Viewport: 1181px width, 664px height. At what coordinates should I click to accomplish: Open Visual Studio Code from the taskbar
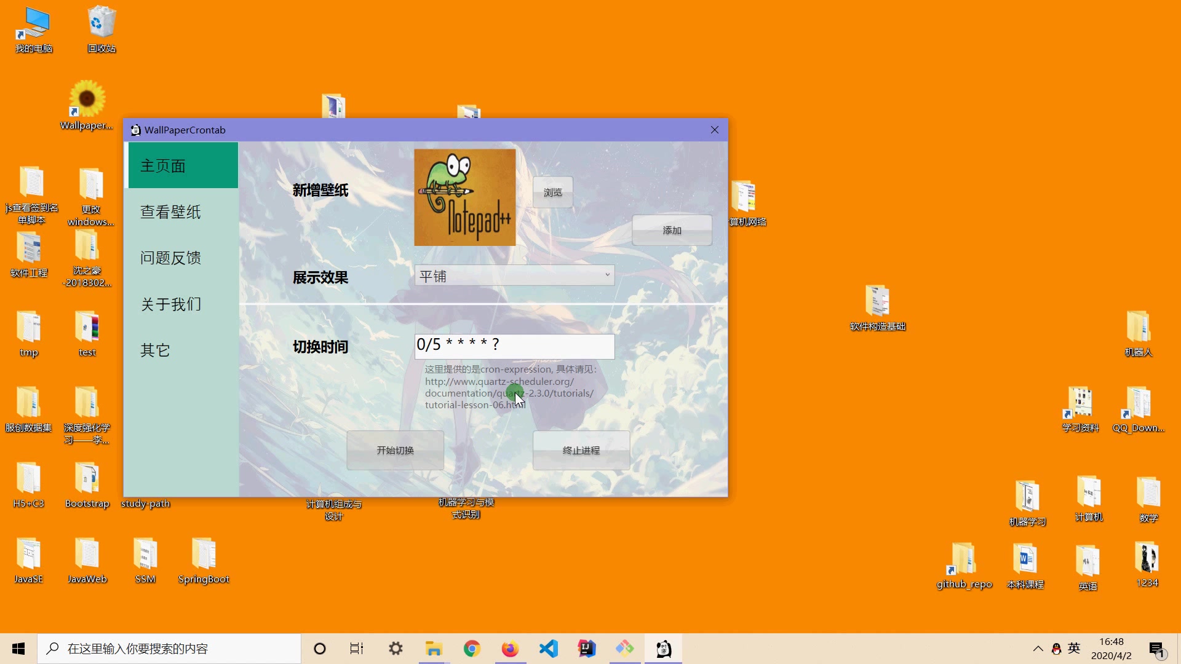point(548,649)
